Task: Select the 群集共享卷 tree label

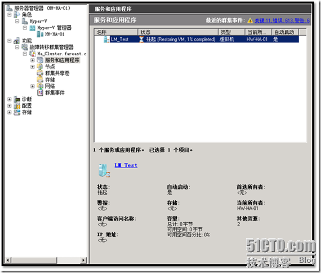Action: (57, 73)
